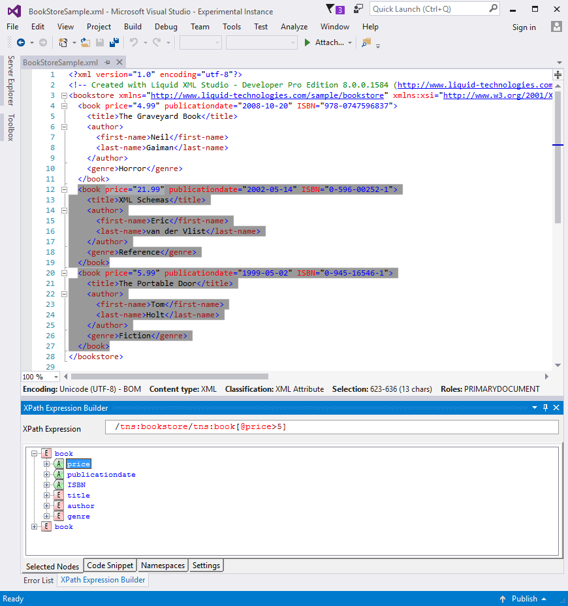Switch to the Code Snippet tab
568x606 pixels.
110,566
